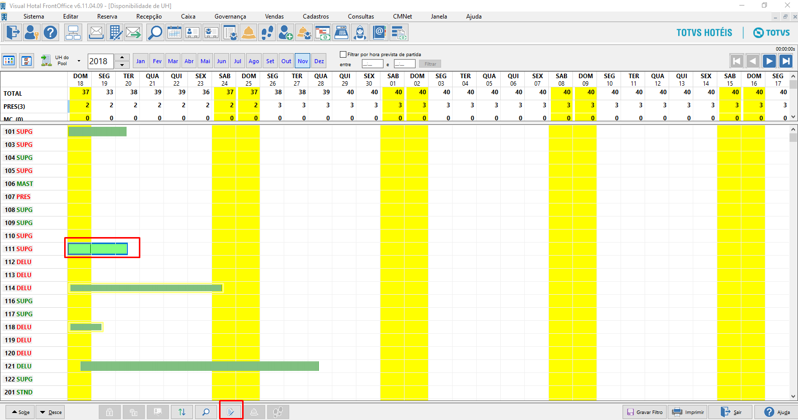Click the colored grid view icon

coord(9,61)
